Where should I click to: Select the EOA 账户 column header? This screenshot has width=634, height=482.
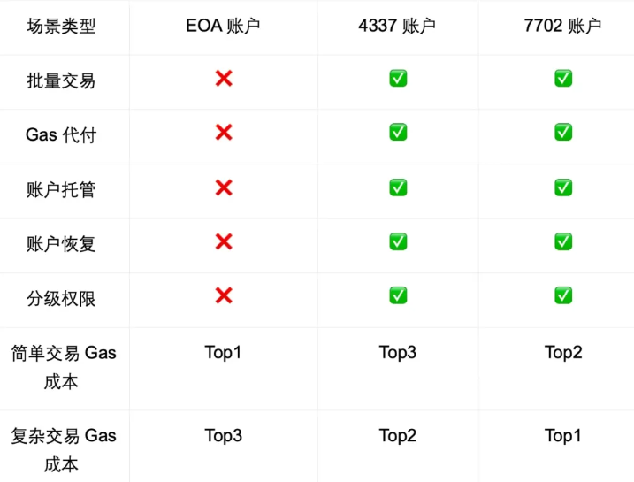pos(223,27)
